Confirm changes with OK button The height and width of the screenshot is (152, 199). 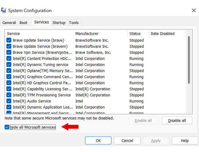point(98,141)
